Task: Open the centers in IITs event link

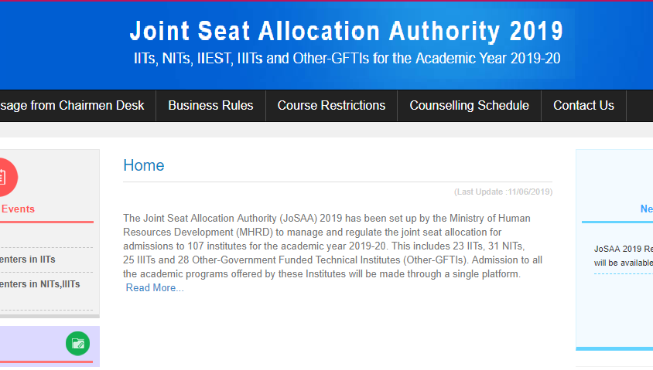Action: point(28,260)
